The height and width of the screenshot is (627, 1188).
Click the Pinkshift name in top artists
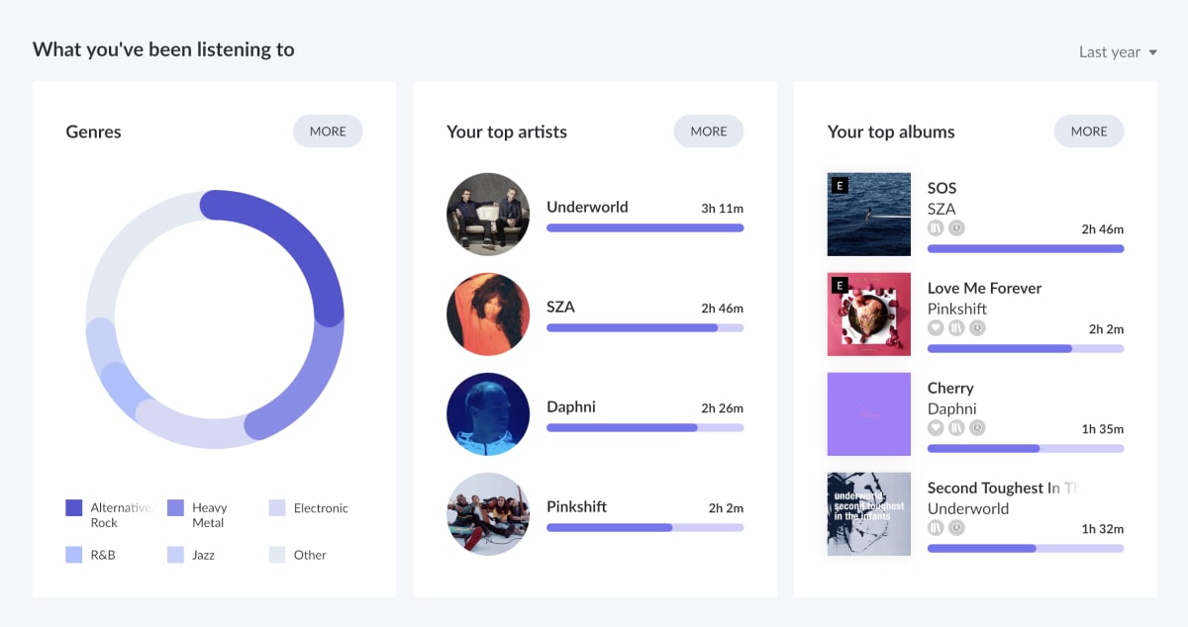(576, 506)
